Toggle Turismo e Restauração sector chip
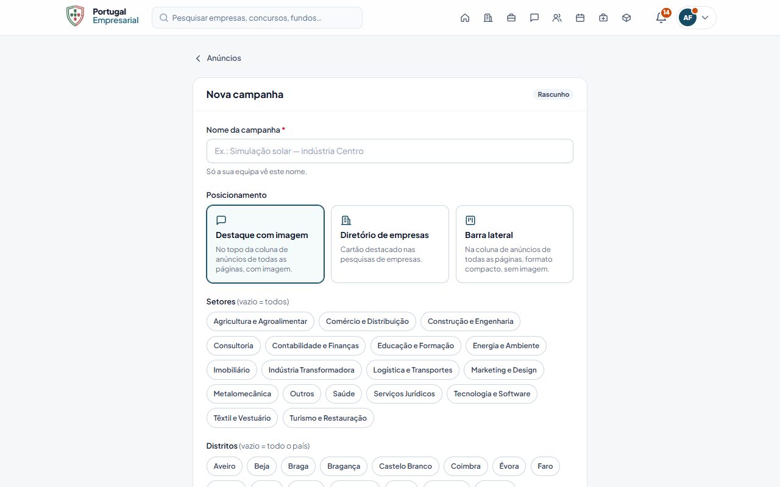 328,418
